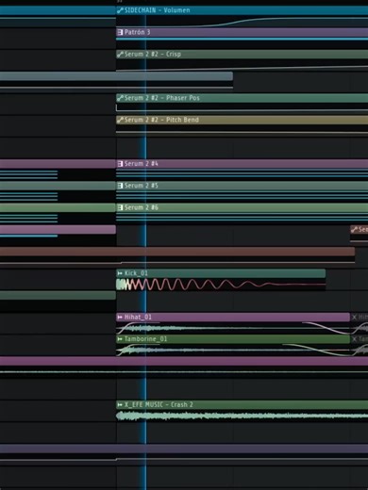Select the 'X_EFE MUSIC - Crash 2' clip title

point(159,405)
